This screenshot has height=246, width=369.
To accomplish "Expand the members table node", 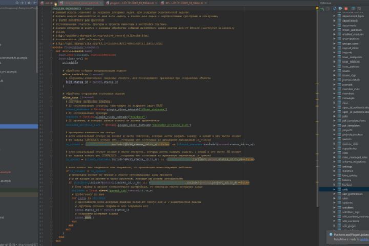I will point(334,93).
